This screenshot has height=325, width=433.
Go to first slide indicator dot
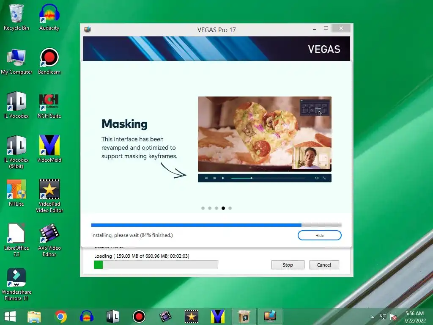pos(203,208)
